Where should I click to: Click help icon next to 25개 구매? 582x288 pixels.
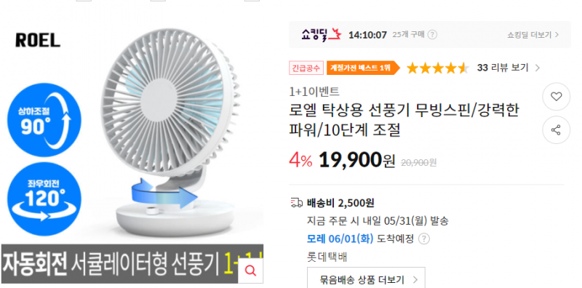coord(432,35)
